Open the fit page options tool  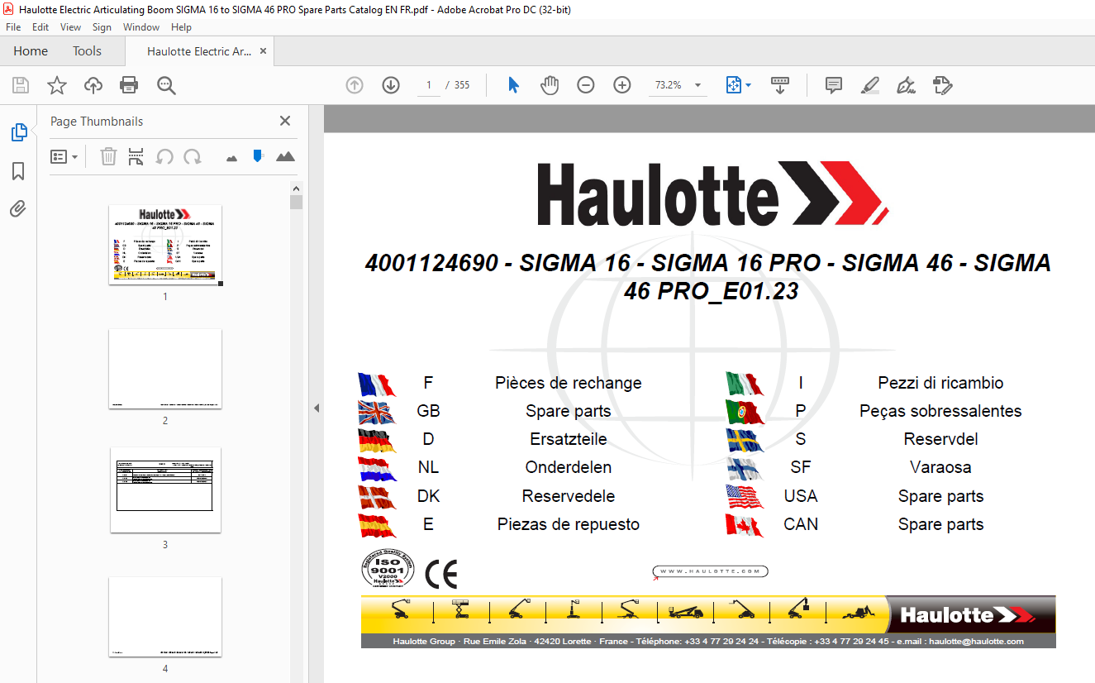738,85
